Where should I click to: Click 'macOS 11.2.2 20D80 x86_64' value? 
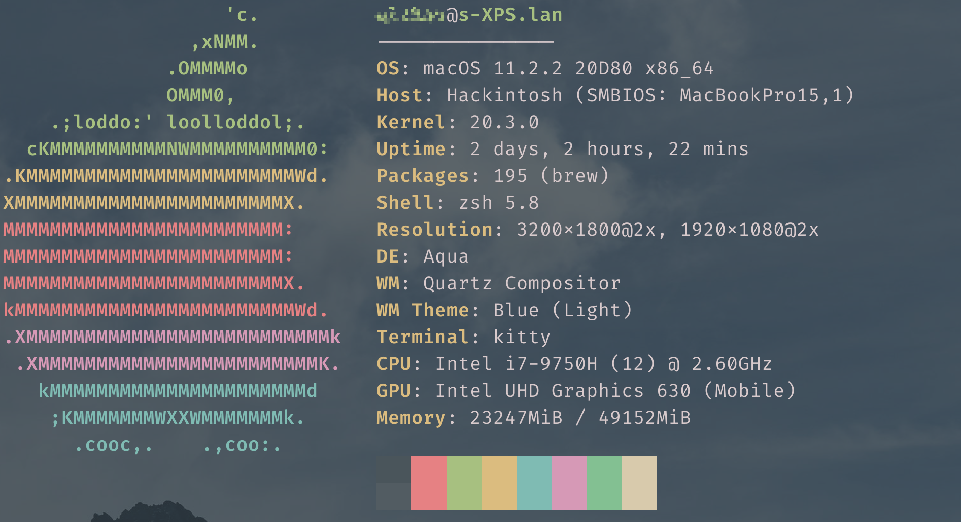pos(568,68)
